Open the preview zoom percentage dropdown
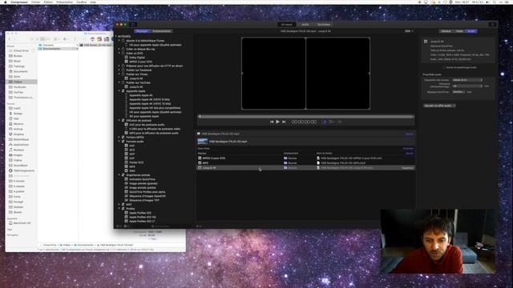 pyautogui.click(x=409, y=31)
